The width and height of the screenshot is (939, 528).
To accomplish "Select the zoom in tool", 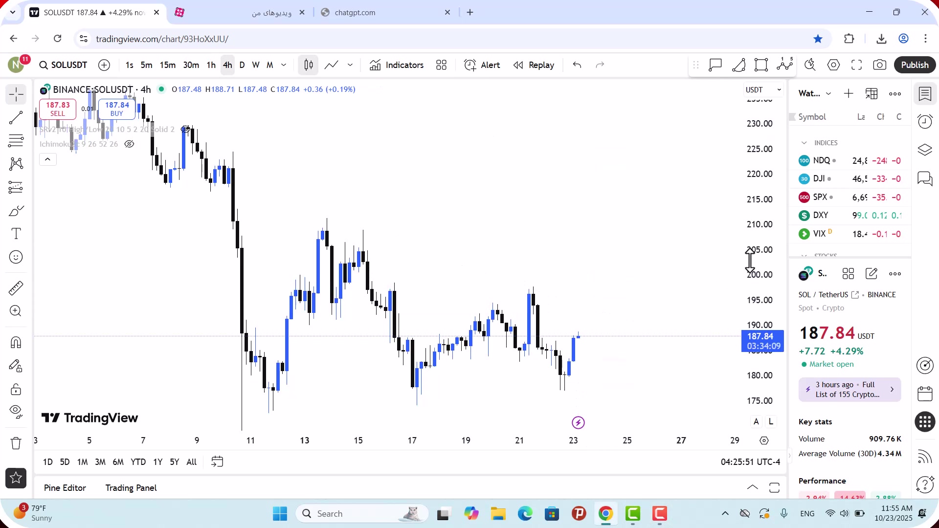I will (x=16, y=311).
